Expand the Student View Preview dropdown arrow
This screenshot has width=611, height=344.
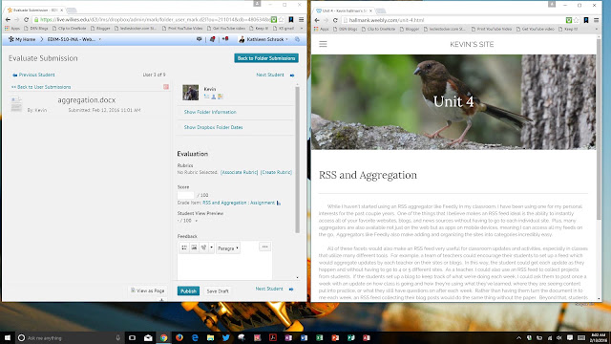point(196,221)
